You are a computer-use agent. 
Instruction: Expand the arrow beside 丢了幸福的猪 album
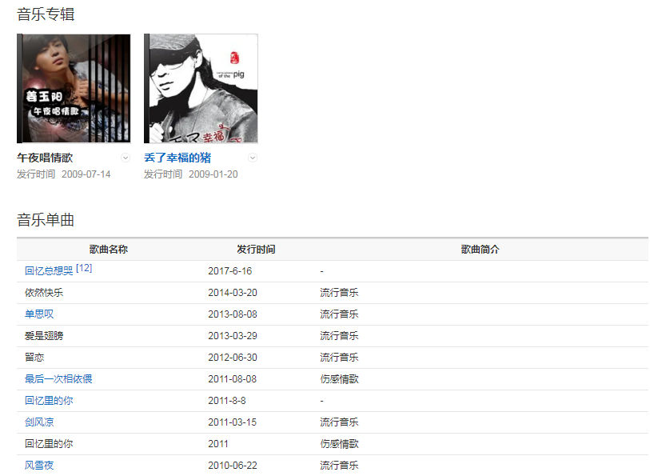pyautogui.click(x=253, y=158)
